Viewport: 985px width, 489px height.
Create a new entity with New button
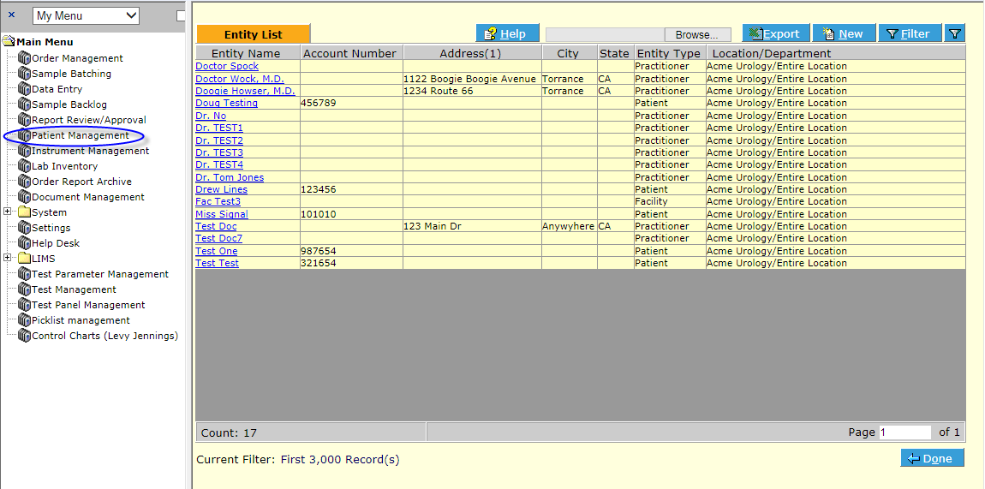point(843,33)
